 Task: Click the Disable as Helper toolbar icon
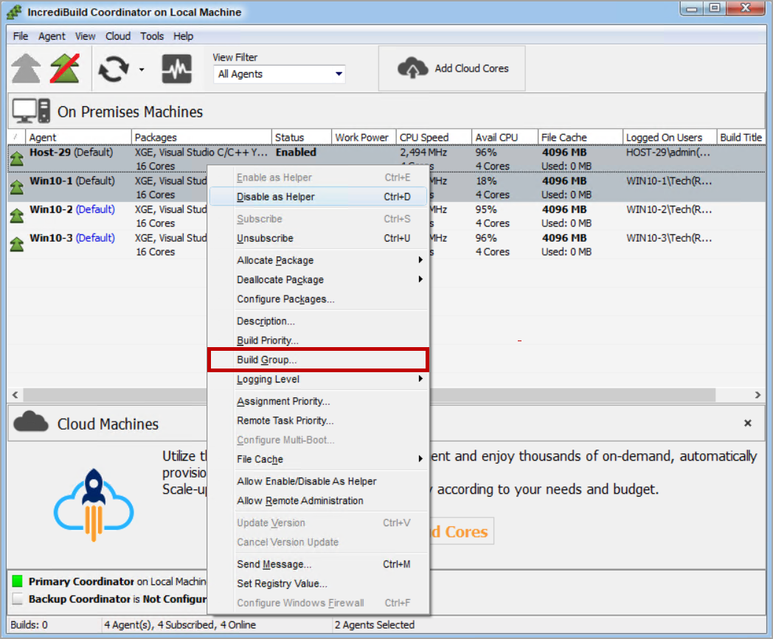click(65, 69)
